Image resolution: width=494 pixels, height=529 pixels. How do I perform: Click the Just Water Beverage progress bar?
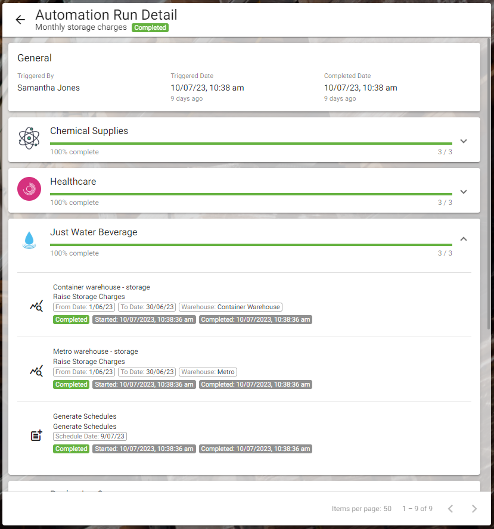251,245
